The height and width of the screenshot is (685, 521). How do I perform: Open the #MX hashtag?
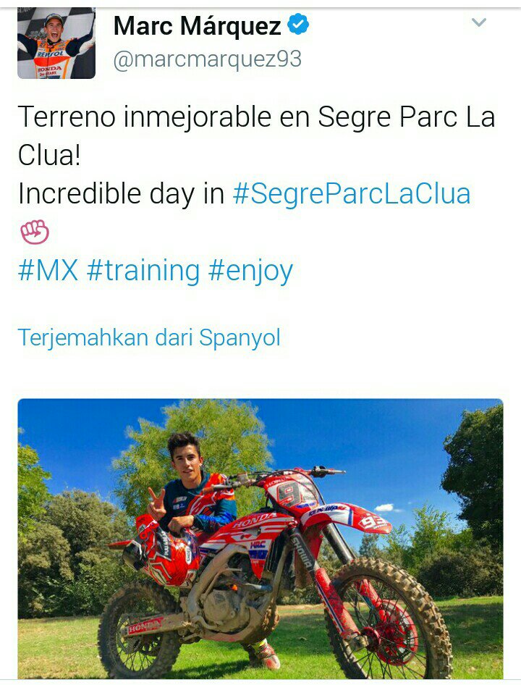click(48, 270)
